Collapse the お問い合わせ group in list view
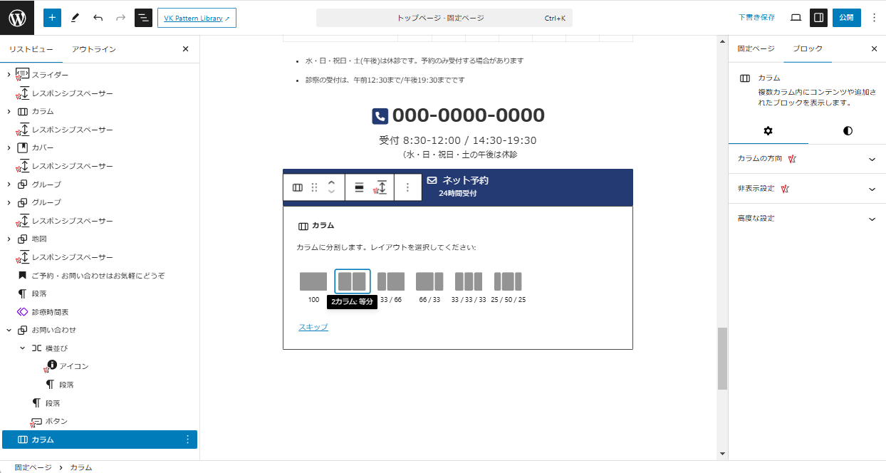This screenshot has height=473, width=886. click(x=9, y=331)
